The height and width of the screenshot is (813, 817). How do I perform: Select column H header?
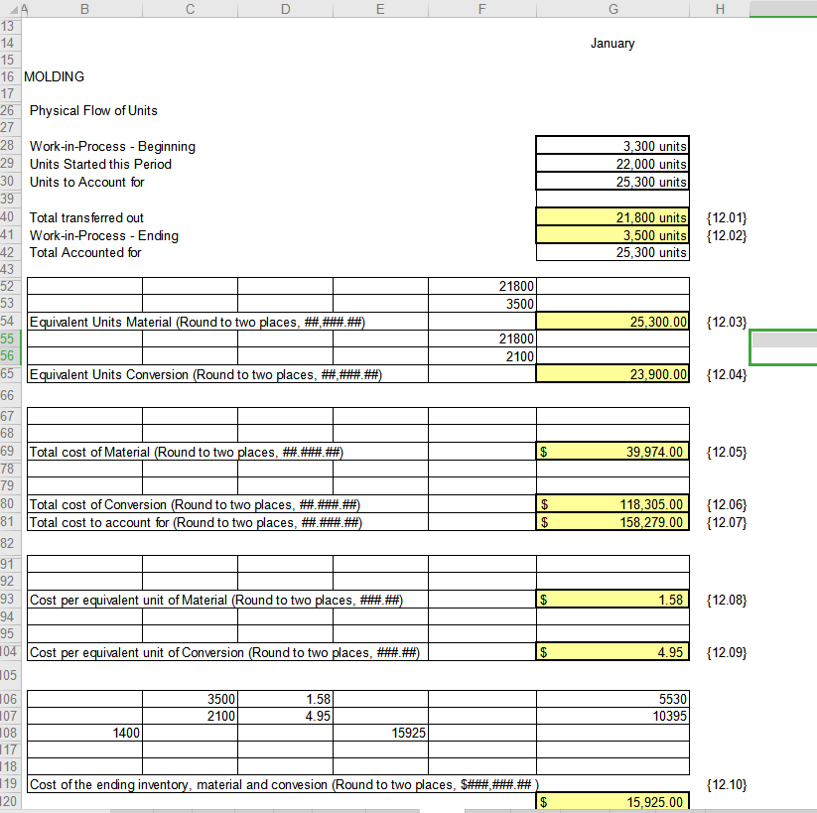click(720, 9)
